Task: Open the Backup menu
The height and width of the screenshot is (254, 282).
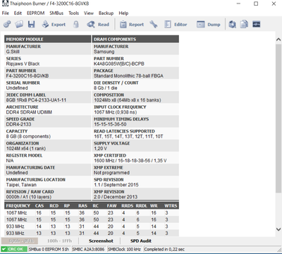Action: point(106,13)
